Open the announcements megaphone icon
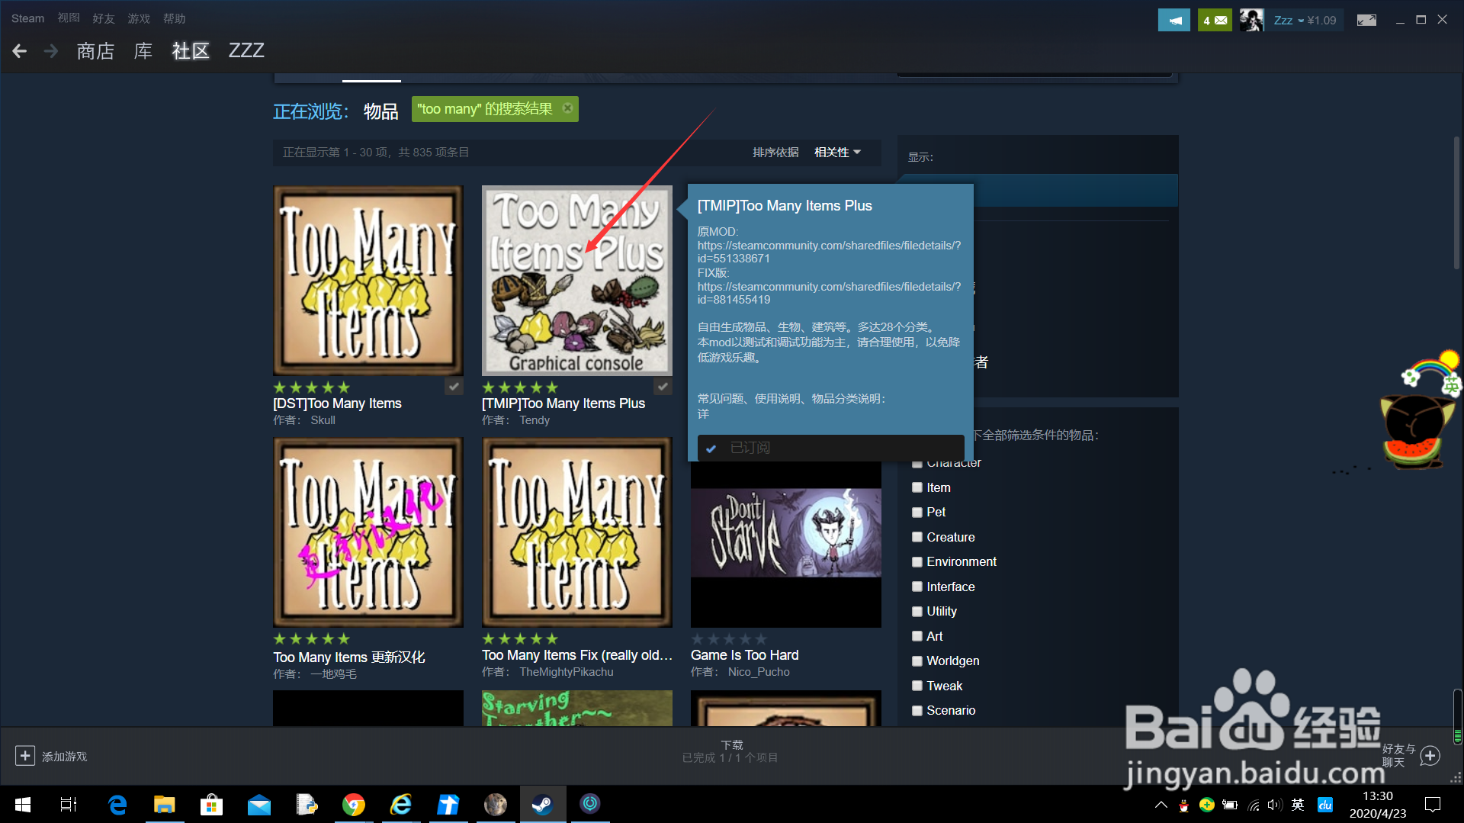Image resolution: width=1464 pixels, height=823 pixels. [1174, 21]
